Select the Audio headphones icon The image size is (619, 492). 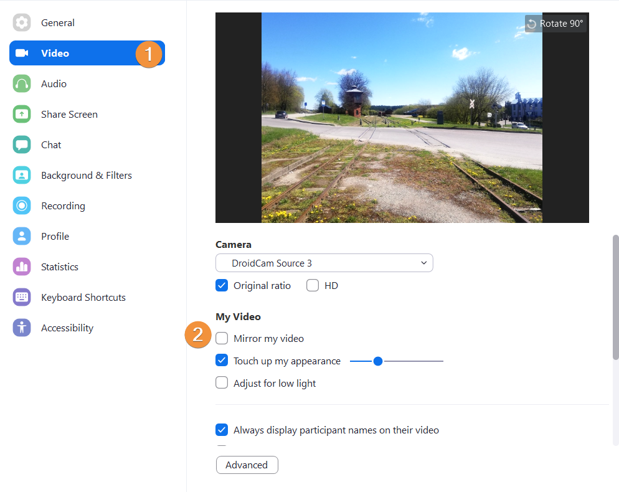[22, 84]
